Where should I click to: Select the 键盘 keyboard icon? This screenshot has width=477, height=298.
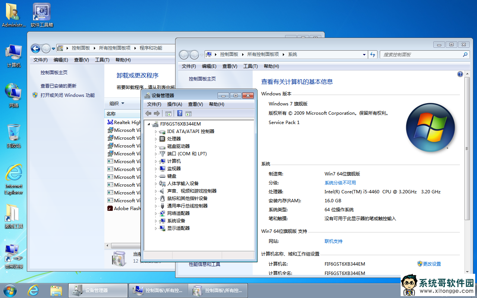pyautogui.click(x=162, y=176)
